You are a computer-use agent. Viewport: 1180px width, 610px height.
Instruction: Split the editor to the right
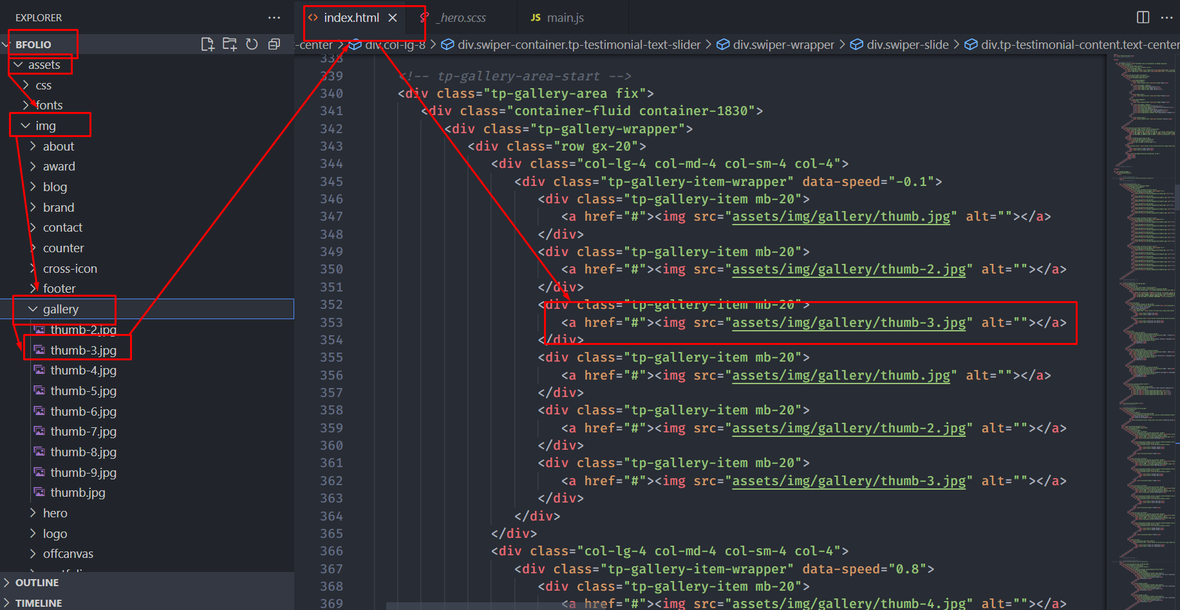[x=1143, y=17]
